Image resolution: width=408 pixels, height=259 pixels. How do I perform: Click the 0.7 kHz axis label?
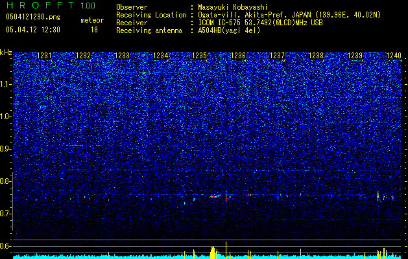6,214
